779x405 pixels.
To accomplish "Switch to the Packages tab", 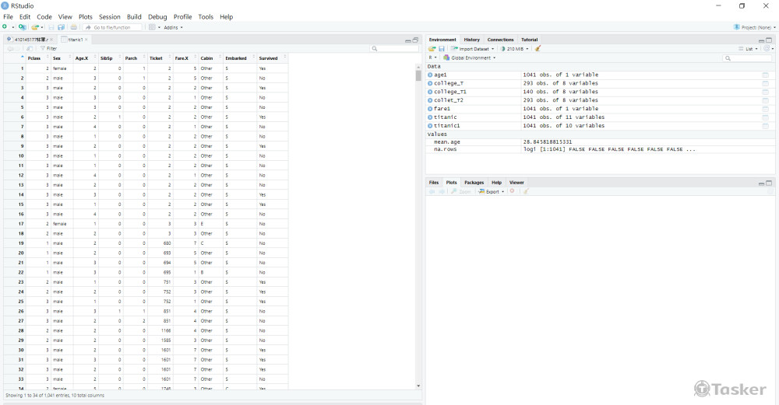I will (x=474, y=183).
